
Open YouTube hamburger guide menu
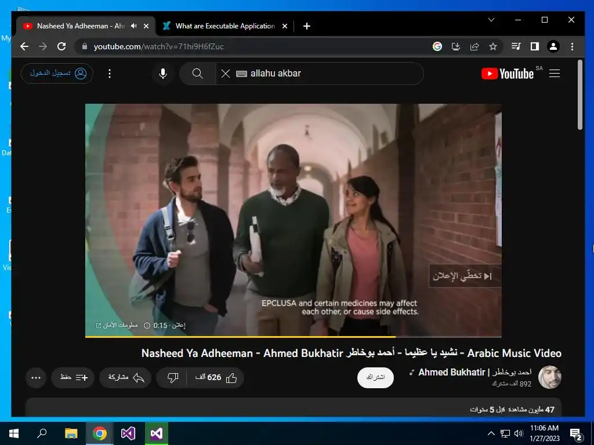(555, 74)
